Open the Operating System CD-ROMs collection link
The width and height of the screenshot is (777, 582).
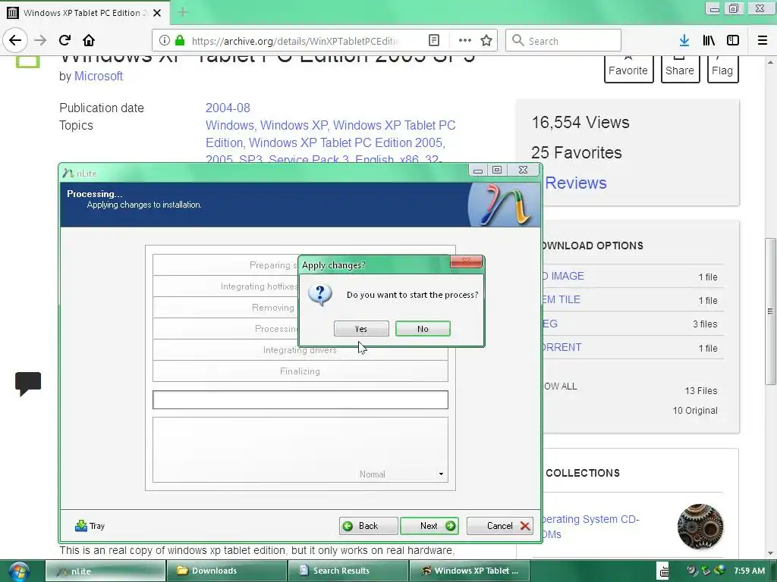pos(590,527)
